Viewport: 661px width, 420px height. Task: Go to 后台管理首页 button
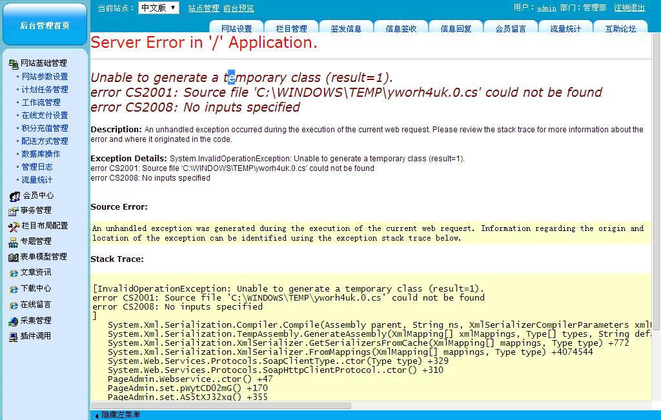coord(45,25)
